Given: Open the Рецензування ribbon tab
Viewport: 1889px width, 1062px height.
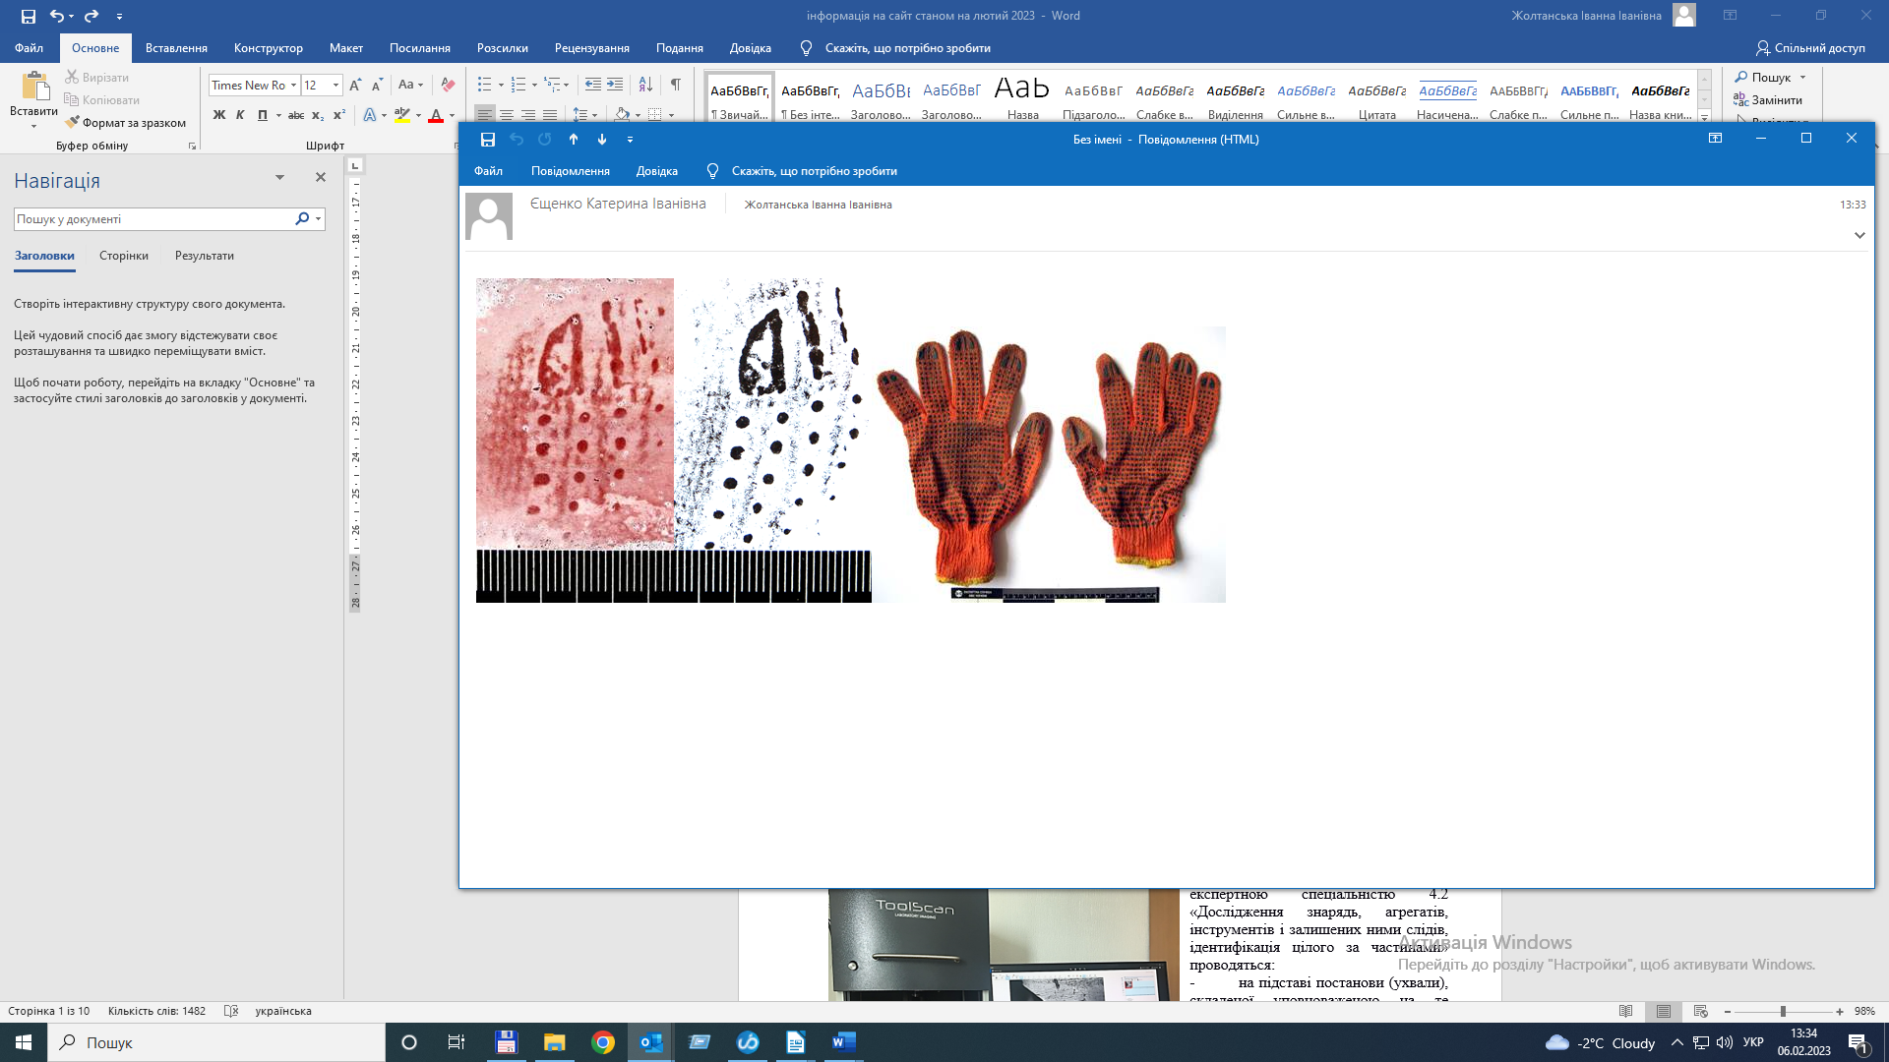Looking at the screenshot, I should pos(591,48).
